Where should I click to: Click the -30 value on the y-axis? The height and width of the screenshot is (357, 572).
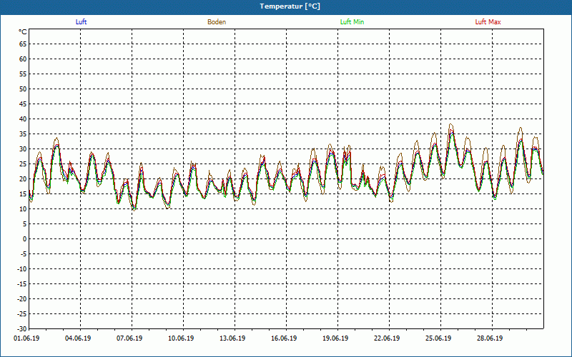23,328
